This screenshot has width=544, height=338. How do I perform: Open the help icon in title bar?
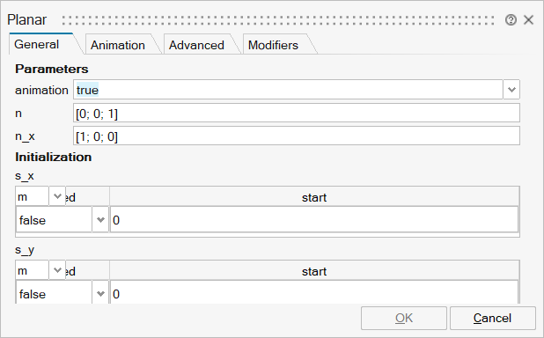[511, 20]
